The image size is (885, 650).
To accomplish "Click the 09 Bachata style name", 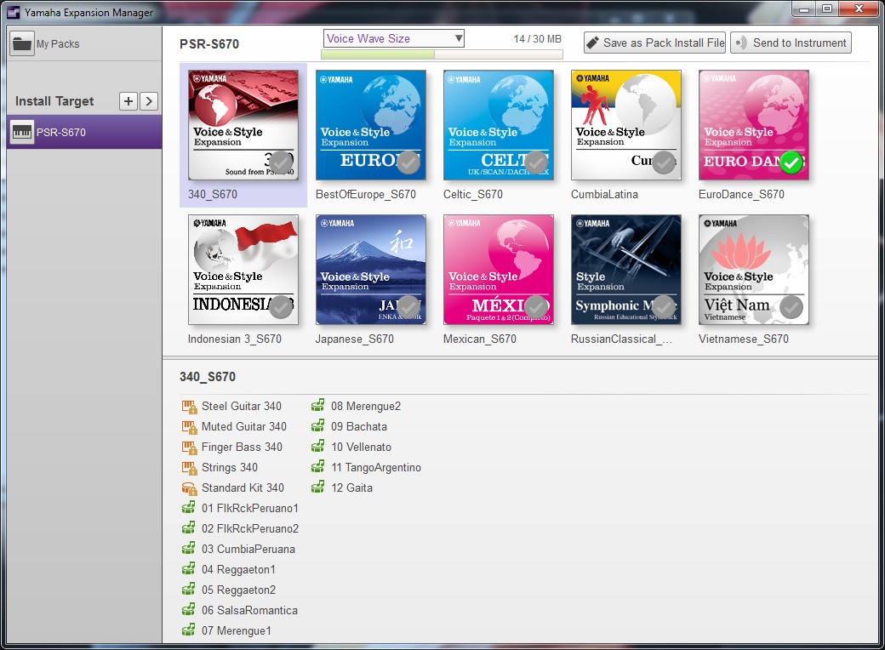I will (x=359, y=426).
